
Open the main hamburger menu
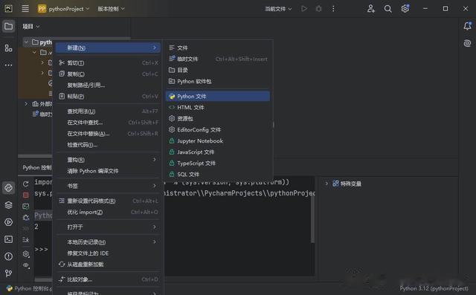point(25,9)
